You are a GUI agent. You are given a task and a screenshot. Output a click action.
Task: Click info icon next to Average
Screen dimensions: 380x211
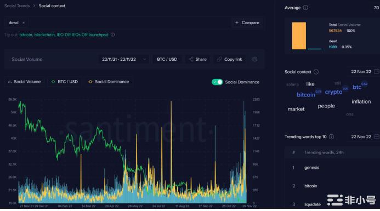(x=305, y=8)
